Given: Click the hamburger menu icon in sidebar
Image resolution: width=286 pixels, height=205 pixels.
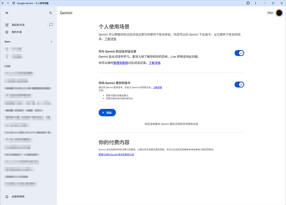Looking at the screenshot, I should pos(7,13).
